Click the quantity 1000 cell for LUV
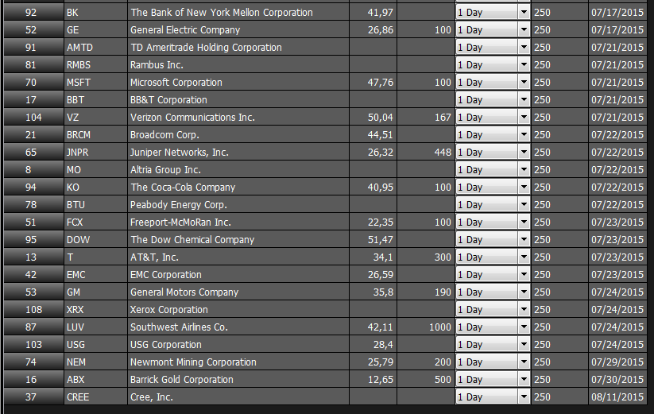This screenshot has width=654, height=414. click(x=426, y=327)
